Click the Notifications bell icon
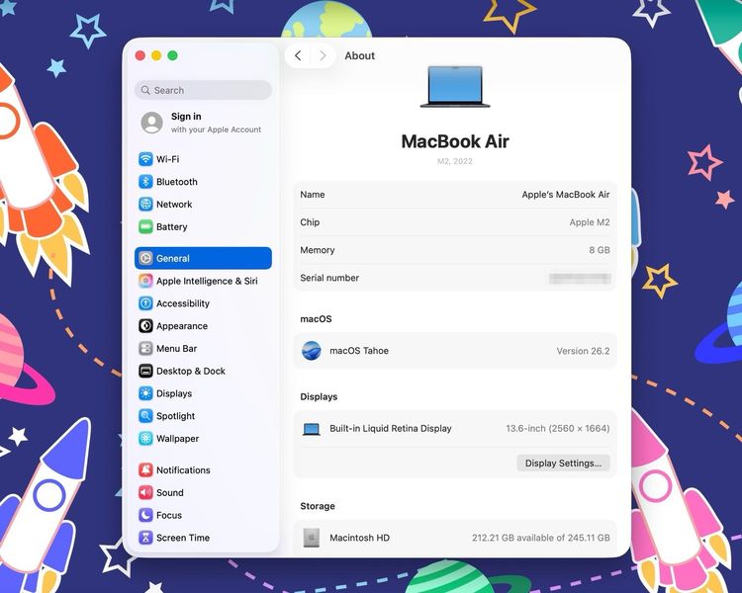 point(145,470)
